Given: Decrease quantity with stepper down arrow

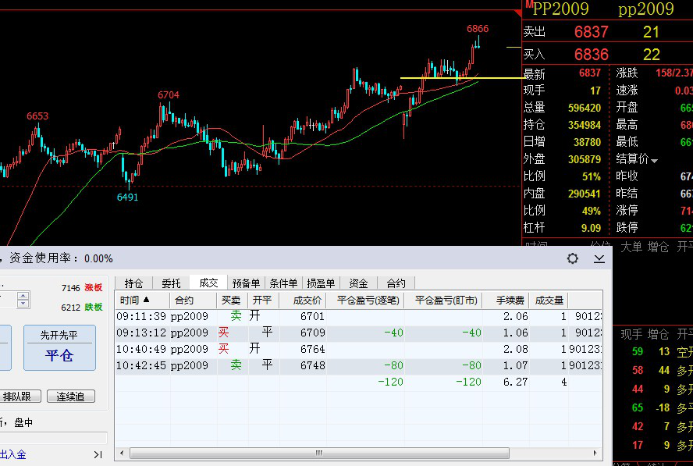Looking at the screenshot, I should coord(23,304).
